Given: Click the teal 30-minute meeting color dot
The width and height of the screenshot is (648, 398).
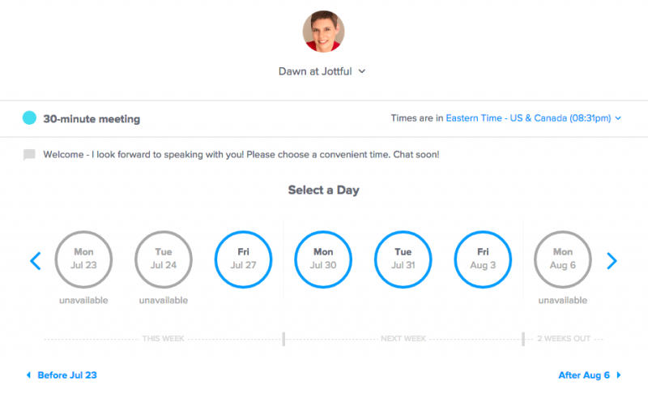Looking at the screenshot, I should [x=29, y=118].
